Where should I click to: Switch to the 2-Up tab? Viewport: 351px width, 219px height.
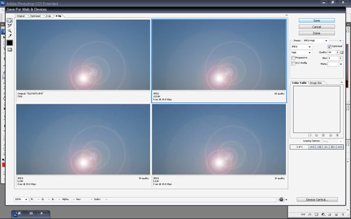[49, 16]
